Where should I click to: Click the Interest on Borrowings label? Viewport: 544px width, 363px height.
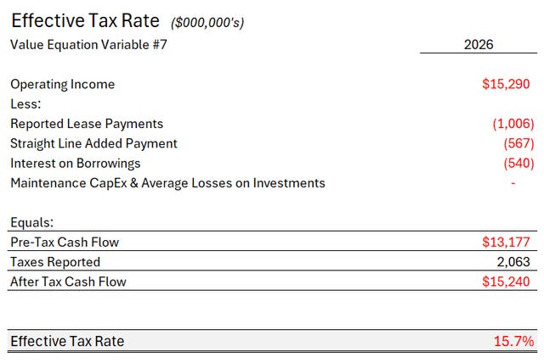[x=76, y=164]
